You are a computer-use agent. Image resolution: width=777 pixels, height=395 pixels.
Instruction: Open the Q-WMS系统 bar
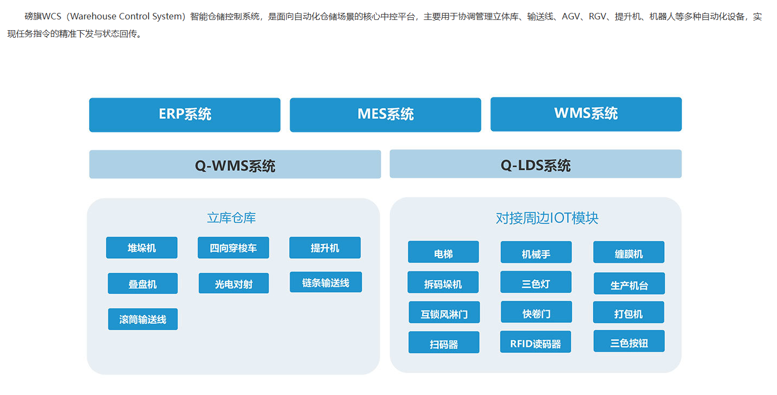[x=235, y=164]
